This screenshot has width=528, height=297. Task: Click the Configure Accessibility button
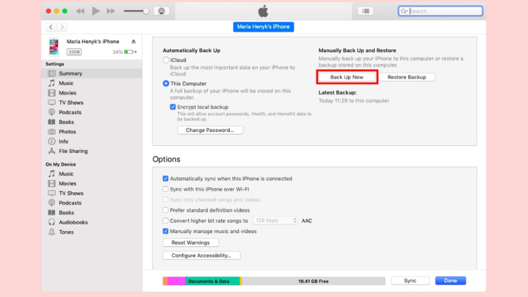[x=201, y=255]
